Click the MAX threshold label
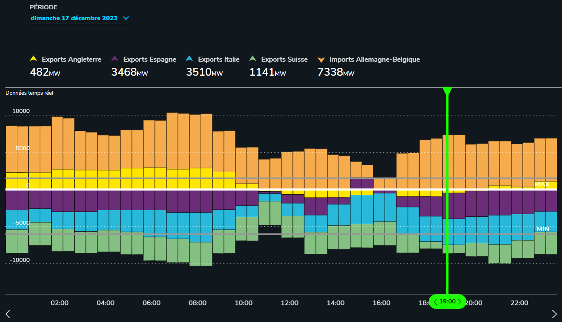The width and height of the screenshot is (562, 322). [542, 184]
